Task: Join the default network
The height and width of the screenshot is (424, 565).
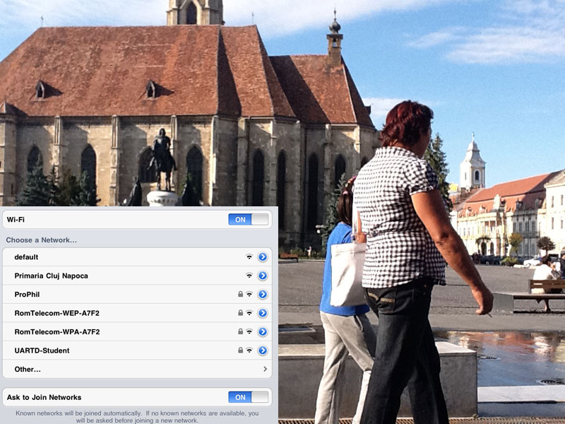Action: 26,257
